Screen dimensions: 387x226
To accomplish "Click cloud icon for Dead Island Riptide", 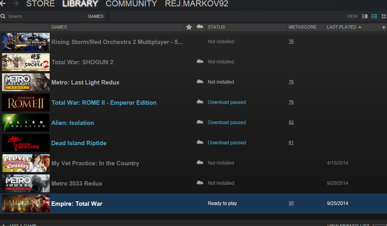I will pos(200,142).
